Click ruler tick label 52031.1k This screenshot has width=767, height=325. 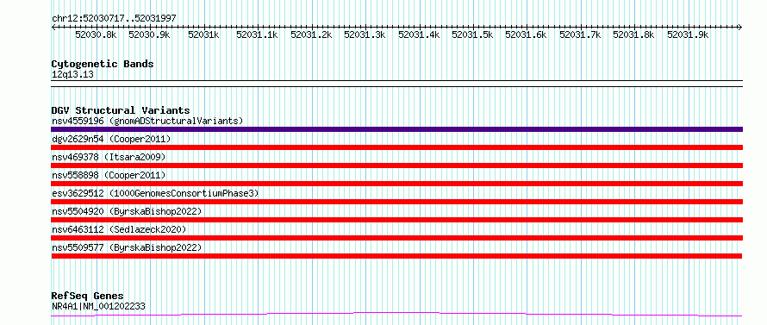point(258,34)
